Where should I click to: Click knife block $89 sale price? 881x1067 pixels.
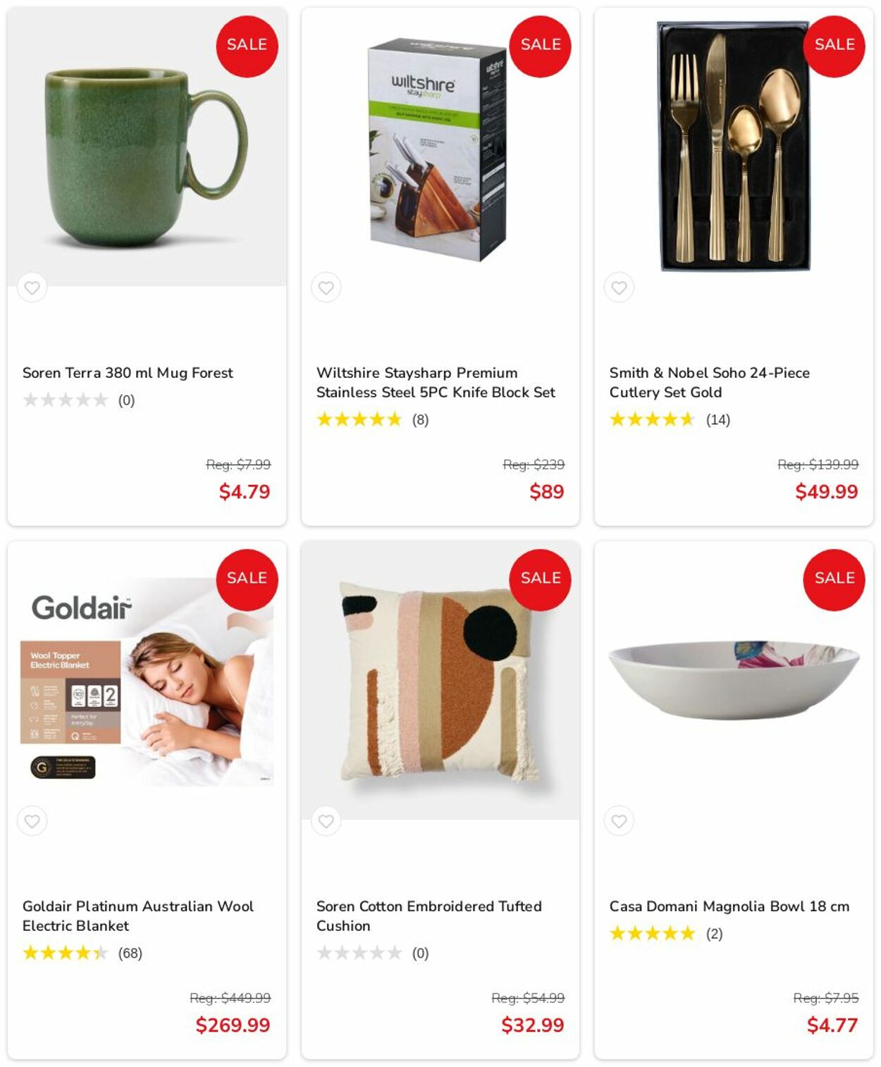[546, 492]
